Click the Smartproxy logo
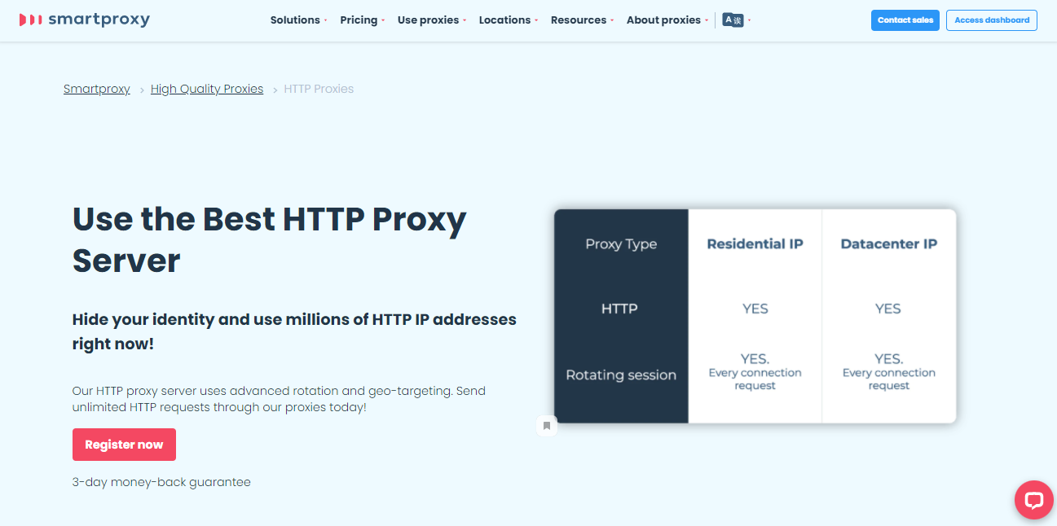 click(x=85, y=20)
